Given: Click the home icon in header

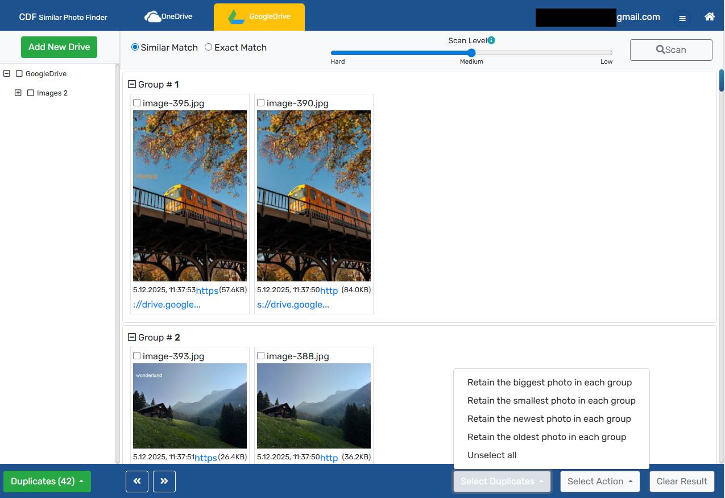Looking at the screenshot, I should [709, 17].
